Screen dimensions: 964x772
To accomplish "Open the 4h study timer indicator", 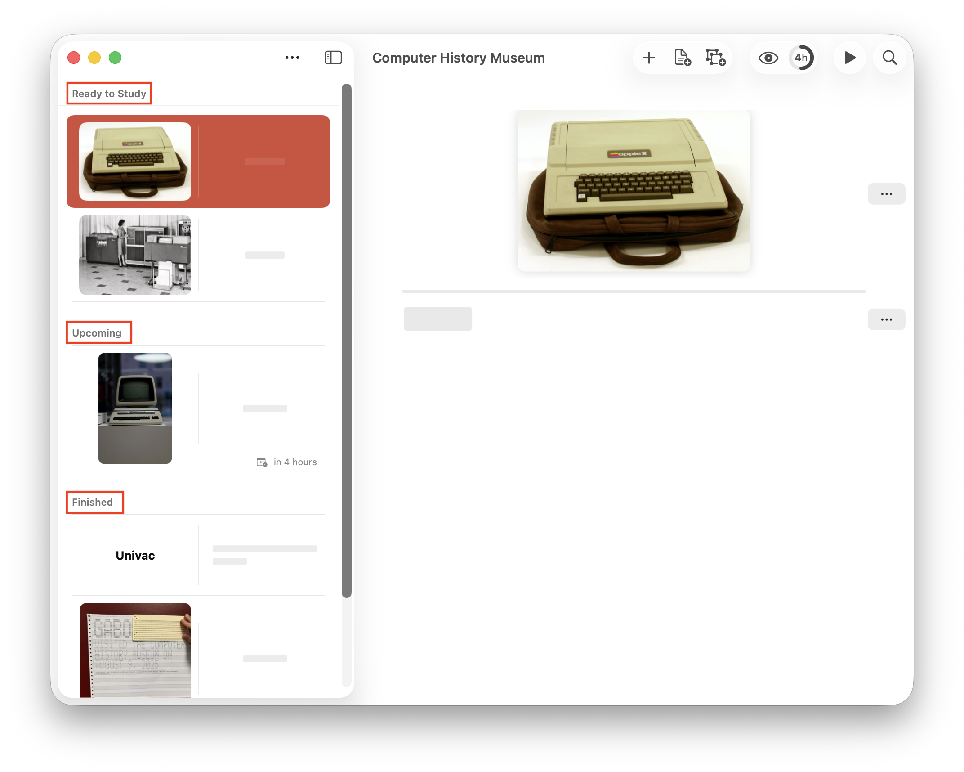I will click(x=801, y=58).
